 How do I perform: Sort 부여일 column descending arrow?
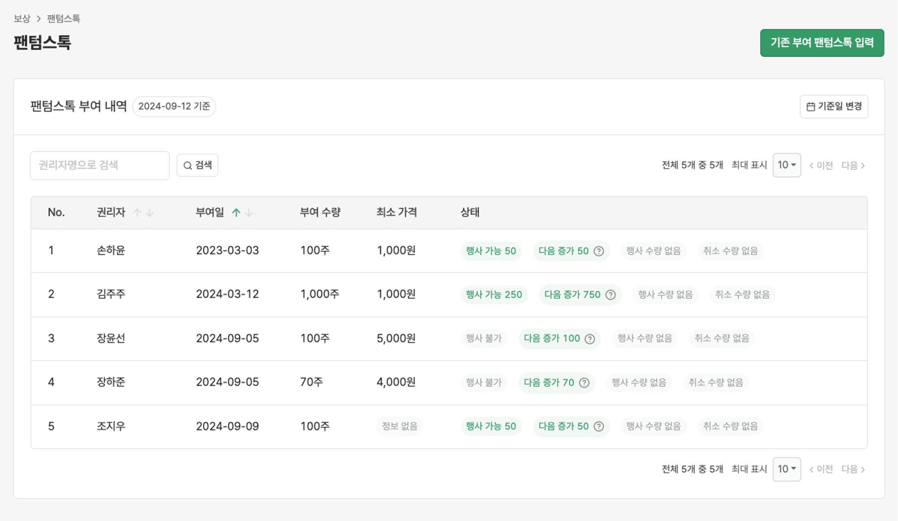click(x=249, y=212)
